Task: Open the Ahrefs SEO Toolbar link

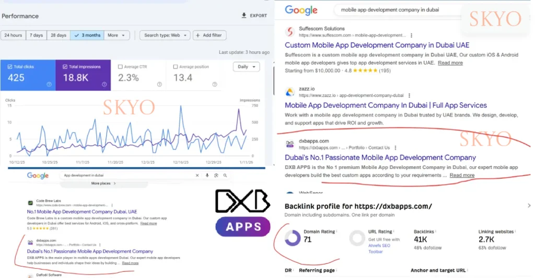Action: click(379, 248)
